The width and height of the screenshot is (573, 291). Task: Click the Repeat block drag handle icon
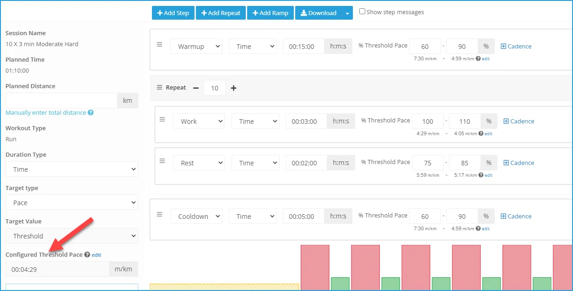point(159,87)
